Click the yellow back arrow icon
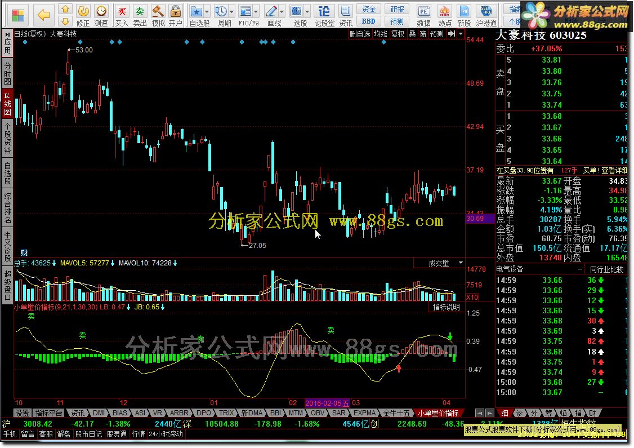The width and height of the screenshot is (634, 448). (x=44, y=15)
